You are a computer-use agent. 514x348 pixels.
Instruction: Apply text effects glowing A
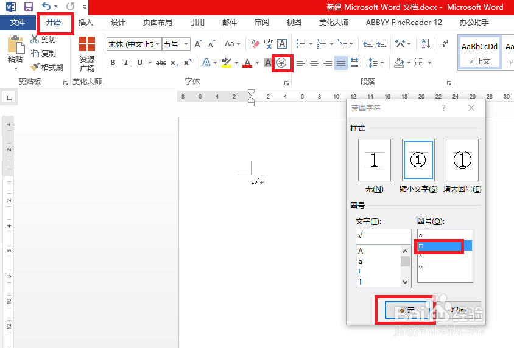[206, 63]
